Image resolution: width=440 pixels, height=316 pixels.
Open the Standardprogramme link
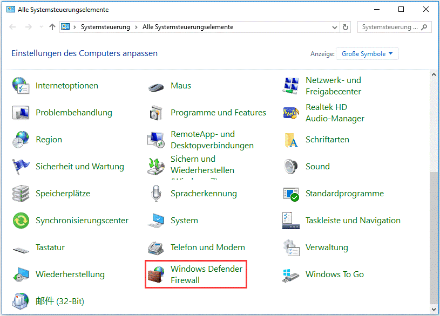point(344,194)
